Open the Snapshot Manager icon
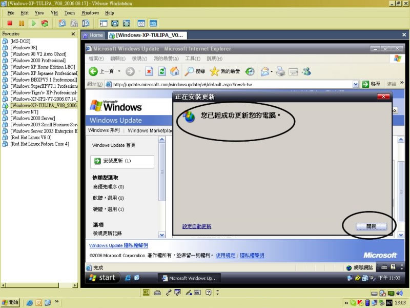 (x=86, y=23)
